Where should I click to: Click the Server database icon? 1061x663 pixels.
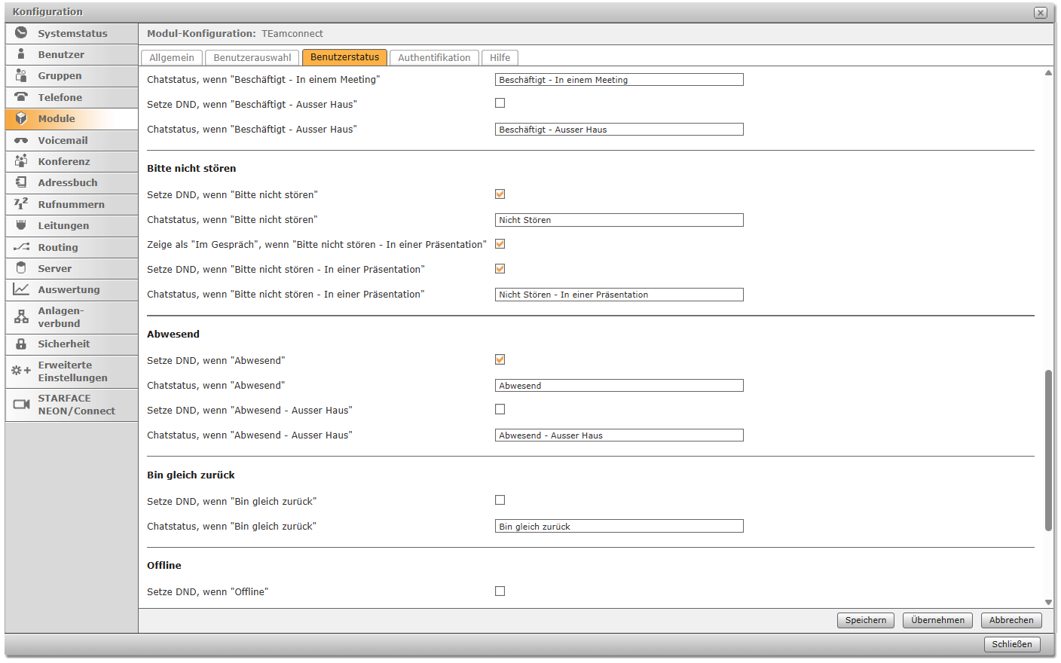tap(21, 268)
